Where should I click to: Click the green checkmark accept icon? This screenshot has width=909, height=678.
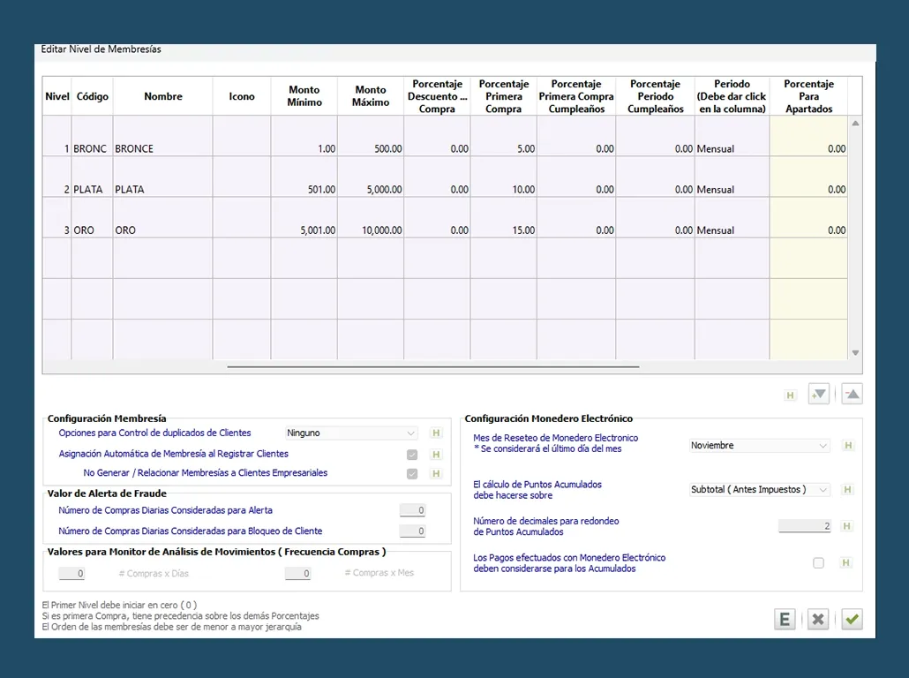852,620
